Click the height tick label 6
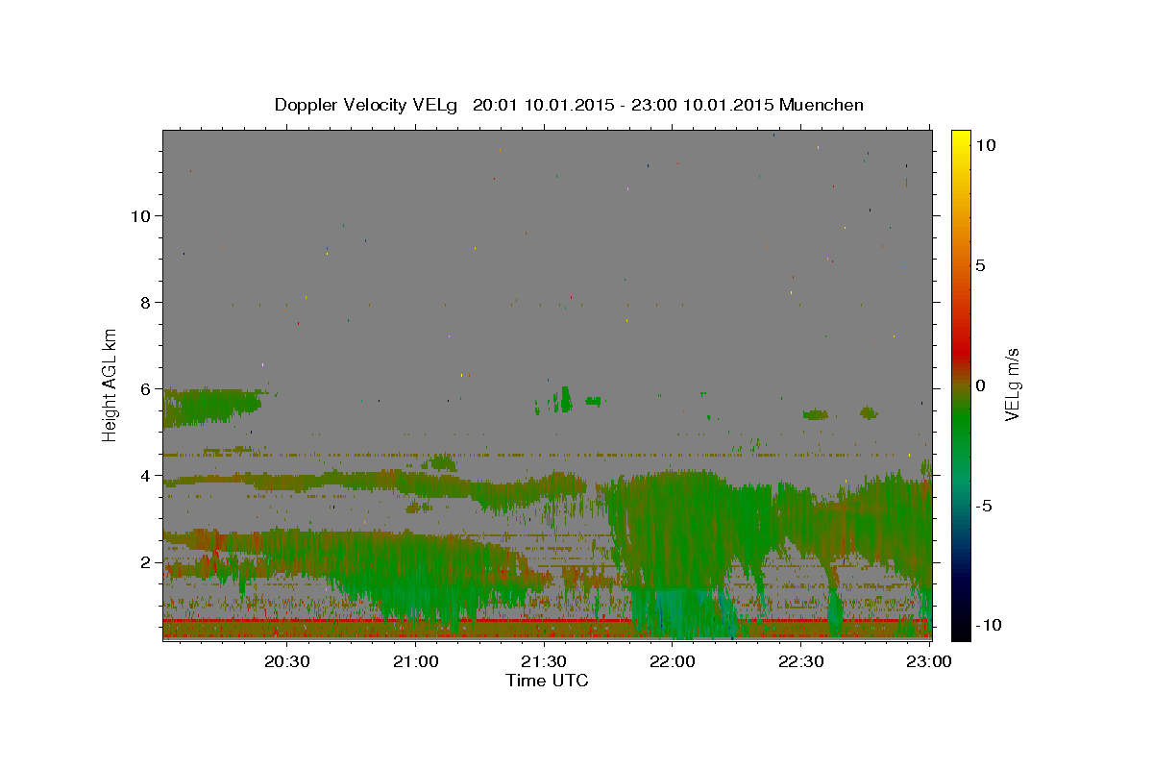The image size is (1153, 769). (x=144, y=389)
